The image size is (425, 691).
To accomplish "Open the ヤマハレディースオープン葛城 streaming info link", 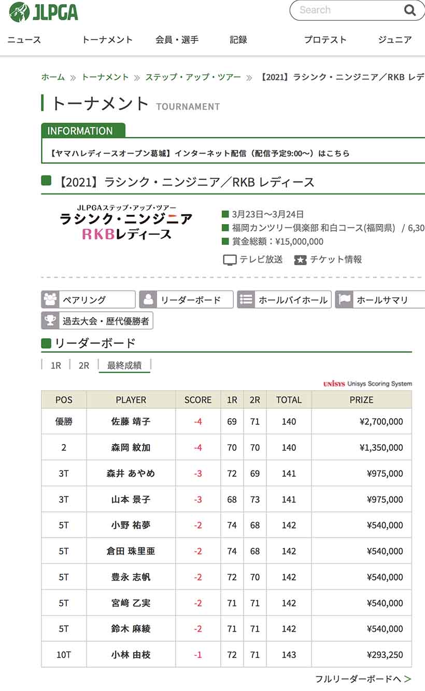I will (200, 154).
